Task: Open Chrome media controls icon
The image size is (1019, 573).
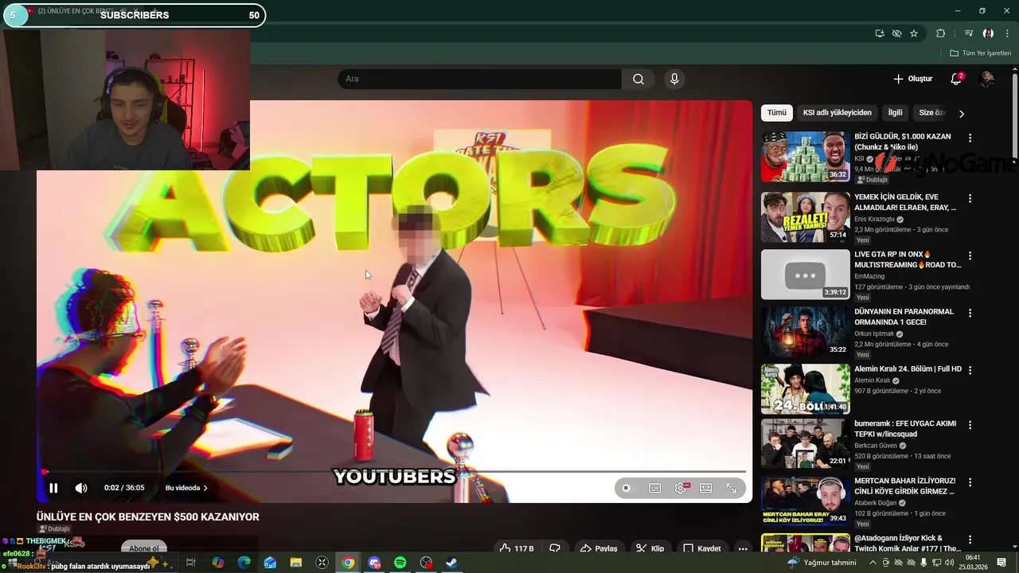Action: tap(969, 33)
